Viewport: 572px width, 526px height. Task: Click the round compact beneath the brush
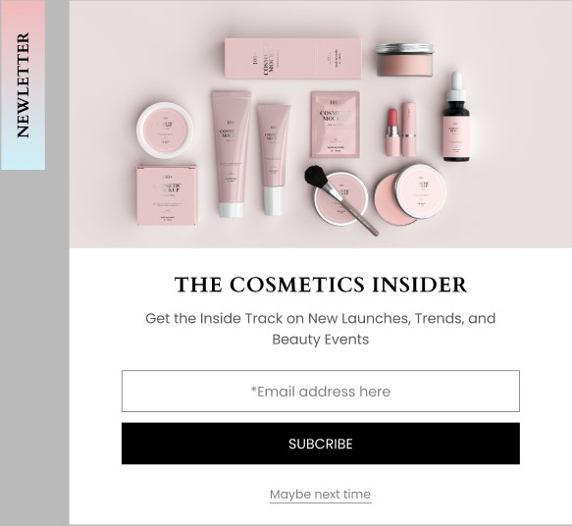tap(341, 199)
